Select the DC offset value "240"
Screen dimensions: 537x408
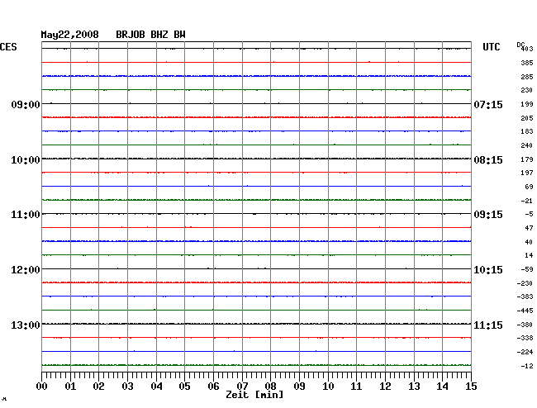pyautogui.click(x=527, y=145)
